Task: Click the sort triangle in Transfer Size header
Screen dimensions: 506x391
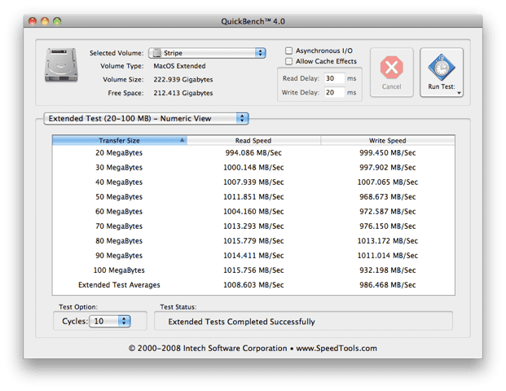Action: [182, 140]
